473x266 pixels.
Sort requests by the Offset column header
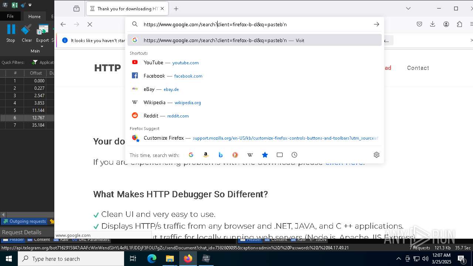tap(36, 73)
